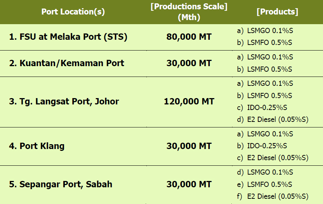Click IDO-0.25%S in Port Klang row

point(267,146)
